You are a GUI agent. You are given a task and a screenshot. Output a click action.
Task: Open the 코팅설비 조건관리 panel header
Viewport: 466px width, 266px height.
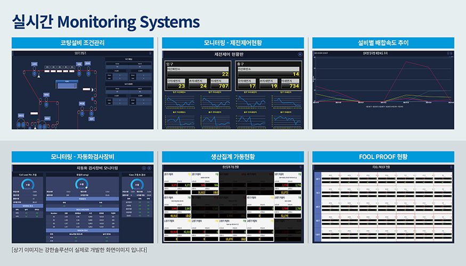[x=83, y=43]
